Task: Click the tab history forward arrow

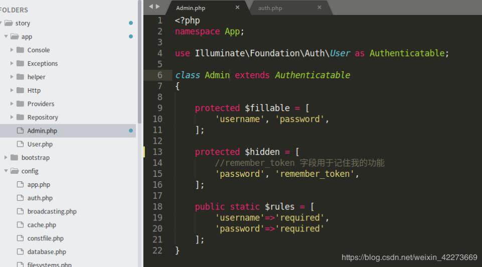Action: pos(158,7)
